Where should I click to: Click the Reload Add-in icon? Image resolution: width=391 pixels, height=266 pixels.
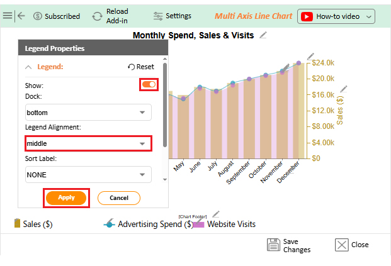click(97, 16)
